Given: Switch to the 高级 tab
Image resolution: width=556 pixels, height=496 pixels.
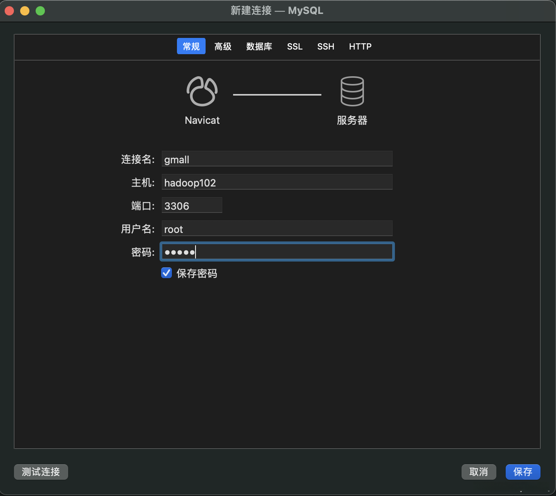Looking at the screenshot, I should 223,46.
